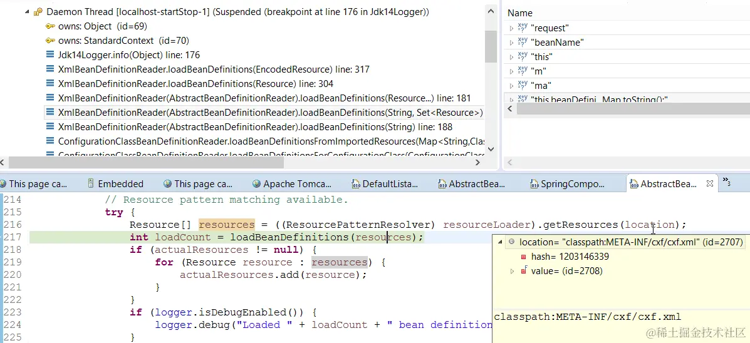Image resolution: width=750 pixels, height=343 pixels.
Task: Select the owns: Object (id=69) row
Action: coord(102,26)
